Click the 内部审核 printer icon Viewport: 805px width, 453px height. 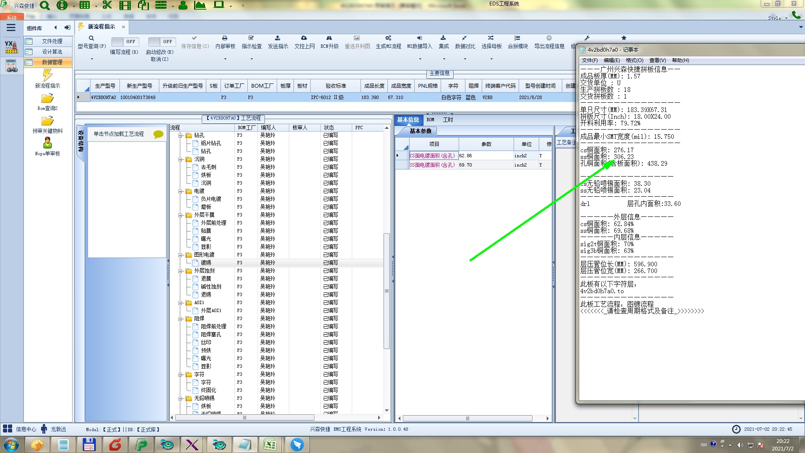tap(225, 38)
